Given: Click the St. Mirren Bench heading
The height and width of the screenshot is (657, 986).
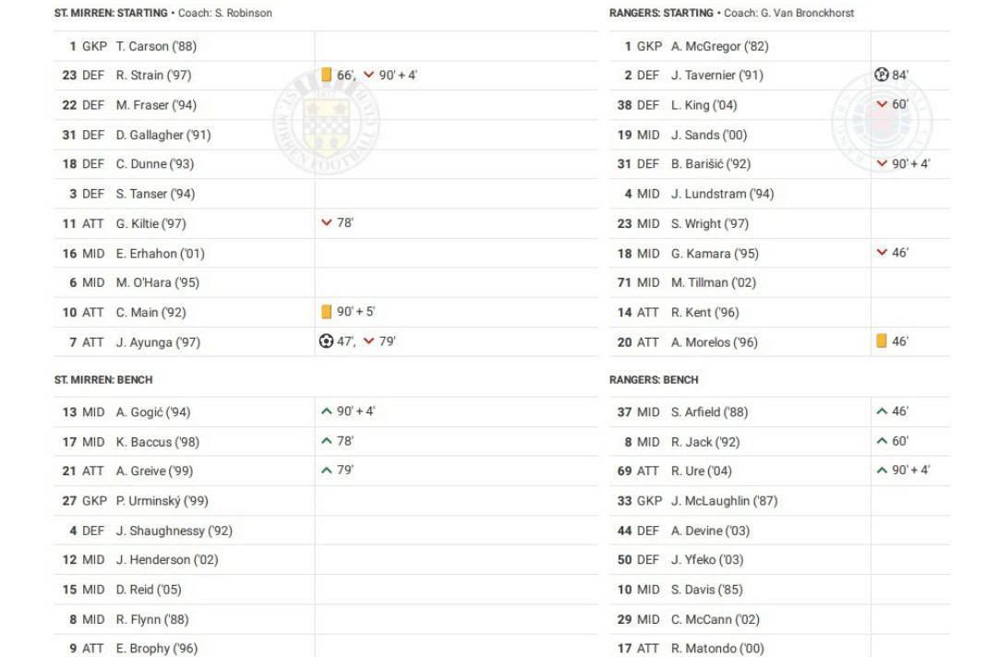Looking at the screenshot, I should click(103, 379).
